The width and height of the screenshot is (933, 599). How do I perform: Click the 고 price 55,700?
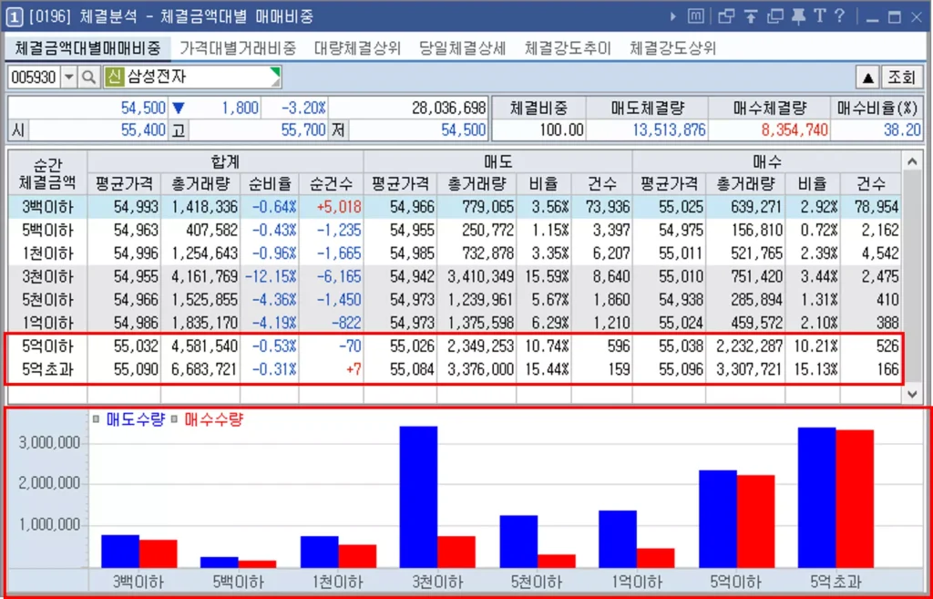point(302,129)
